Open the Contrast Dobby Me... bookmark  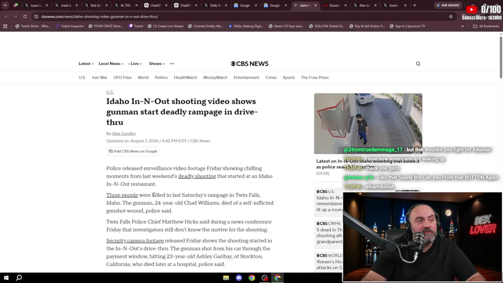(x=205, y=26)
